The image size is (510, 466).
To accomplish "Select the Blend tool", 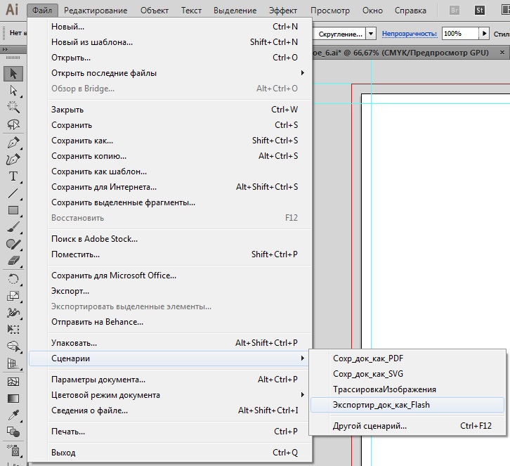I will click(13, 432).
